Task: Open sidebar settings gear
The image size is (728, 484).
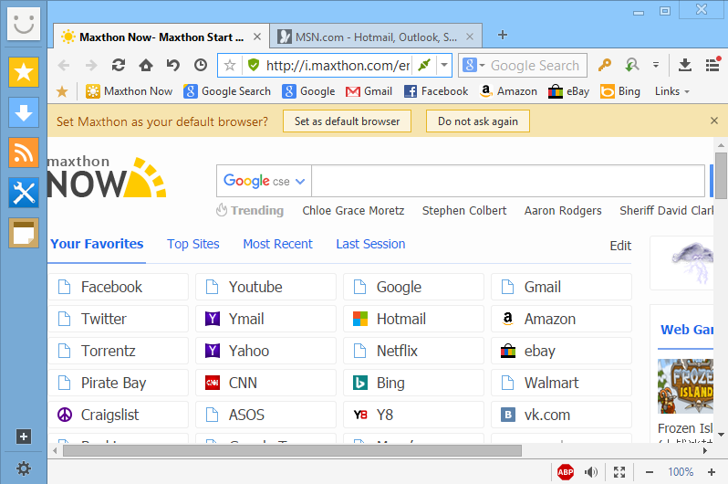Action: click(x=24, y=468)
